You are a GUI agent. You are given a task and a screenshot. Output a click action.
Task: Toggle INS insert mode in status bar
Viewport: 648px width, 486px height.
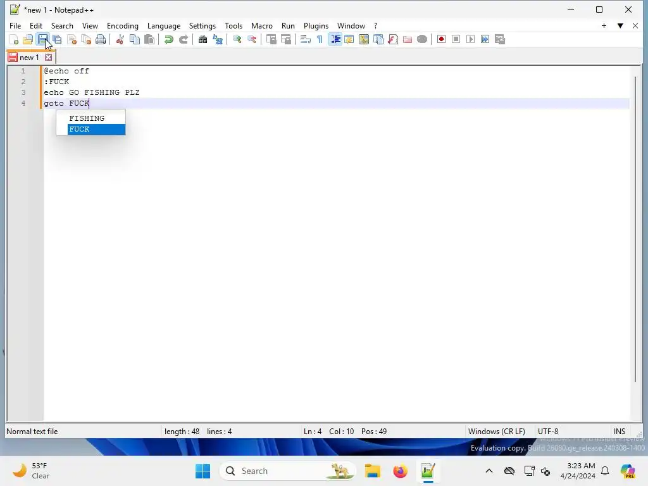[619, 432]
